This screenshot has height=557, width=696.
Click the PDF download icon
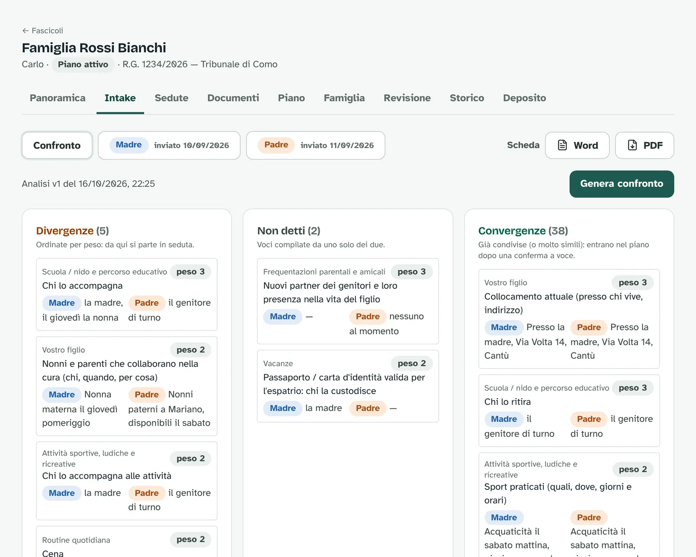click(632, 145)
